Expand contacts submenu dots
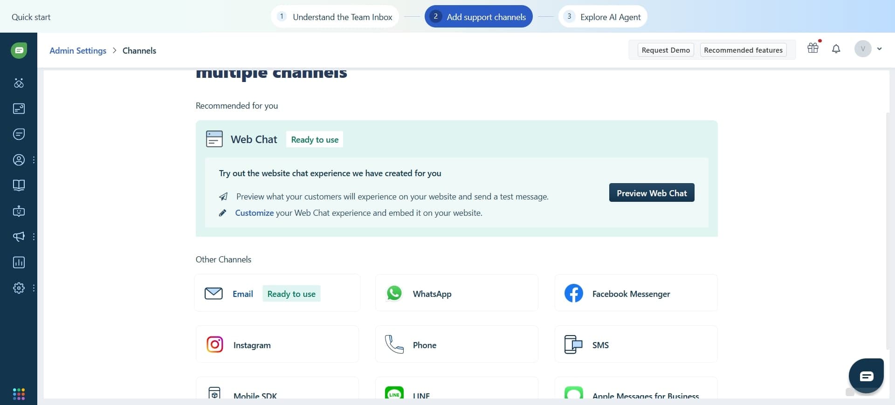895x405 pixels. click(x=34, y=160)
